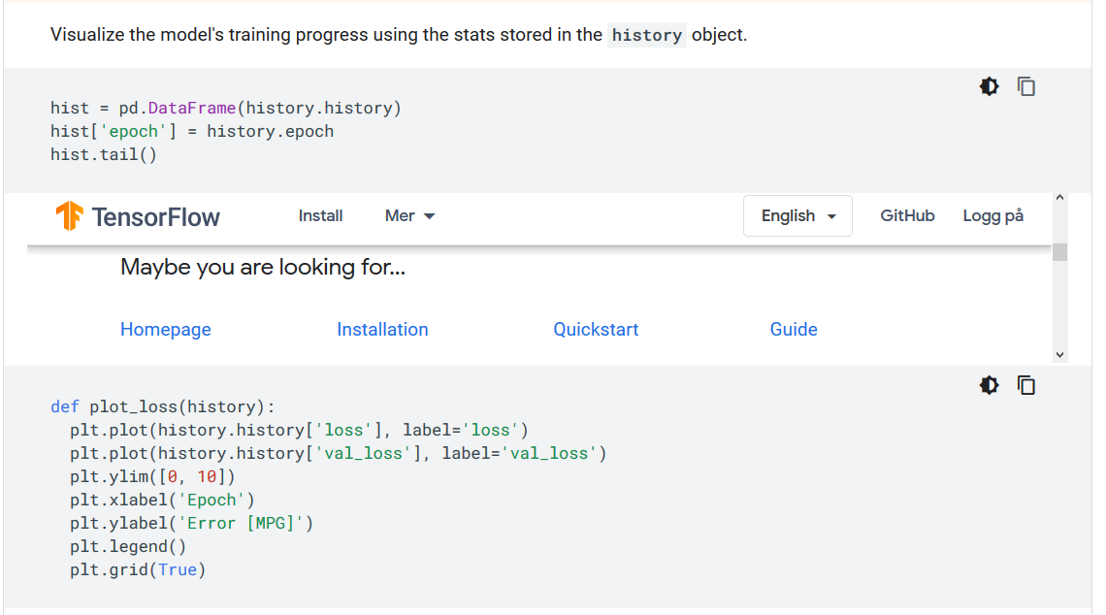Click the embedded frame's scrollbar thumb
This screenshot has height=615, width=1106.
[1059, 252]
